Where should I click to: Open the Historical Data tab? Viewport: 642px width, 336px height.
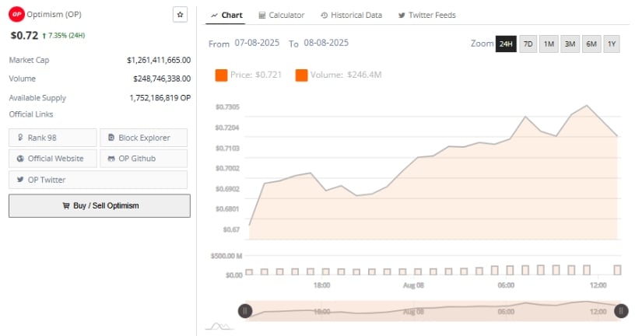click(351, 15)
